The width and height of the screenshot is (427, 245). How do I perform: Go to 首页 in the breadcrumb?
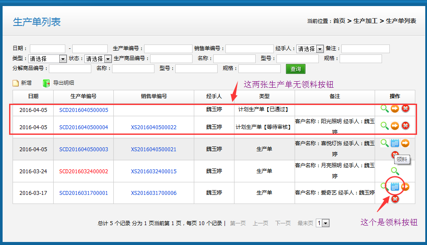coord(339,21)
